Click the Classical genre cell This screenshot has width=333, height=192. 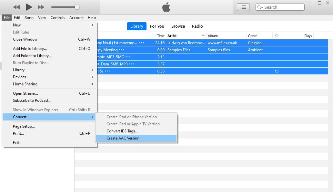coord(255,43)
